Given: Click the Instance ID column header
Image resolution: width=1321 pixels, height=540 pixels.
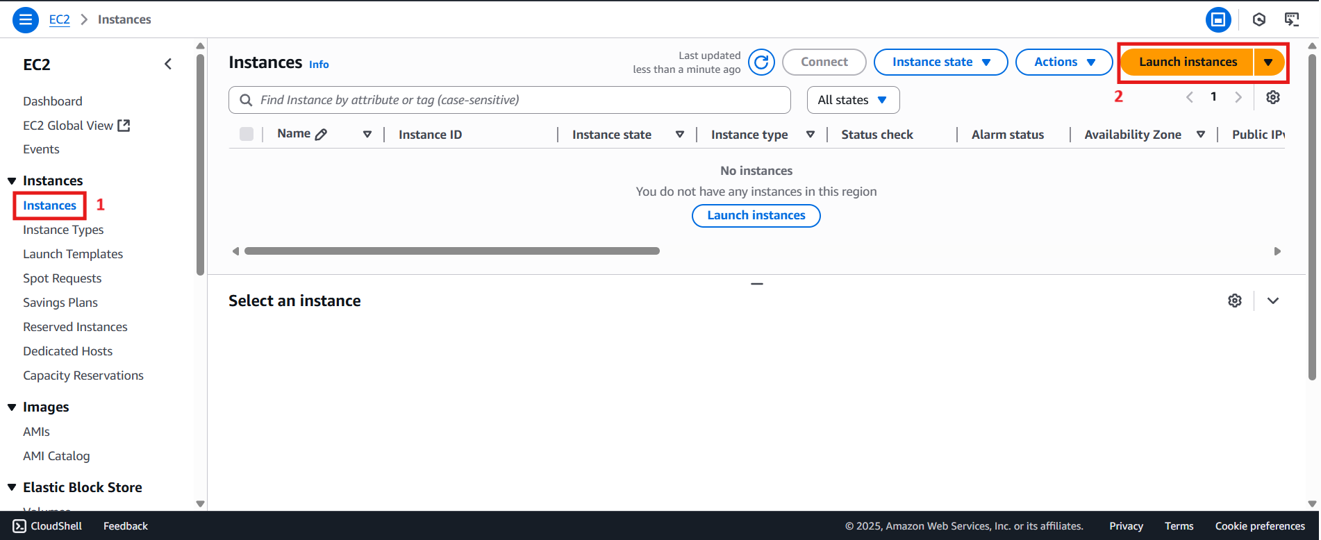Looking at the screenshot, I should coord(431,135).
